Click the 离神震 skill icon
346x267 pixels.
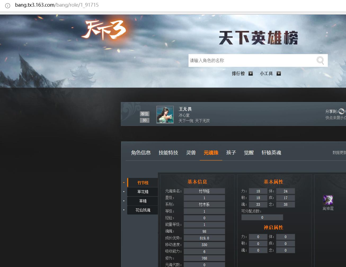click(x=328, y=200)
